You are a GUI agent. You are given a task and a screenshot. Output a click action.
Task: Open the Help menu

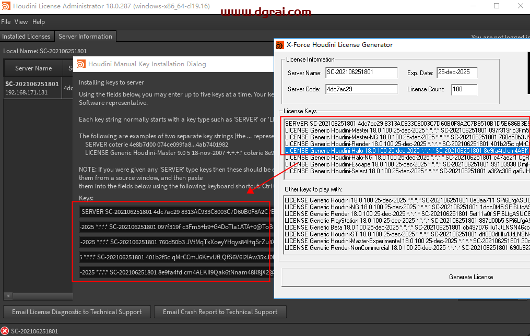[x=39, y=22]
